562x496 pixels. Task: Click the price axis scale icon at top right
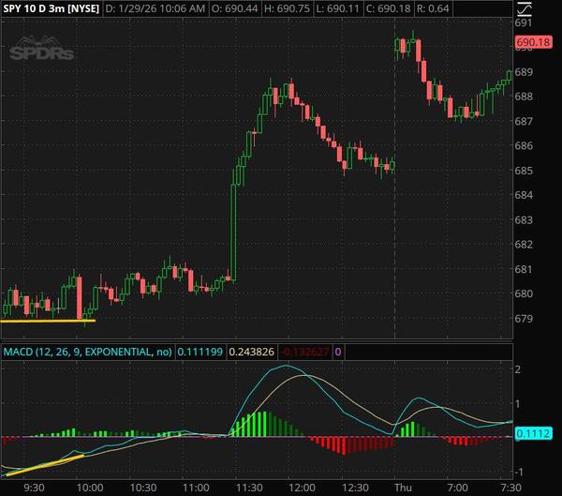click(x=523, y=8)
